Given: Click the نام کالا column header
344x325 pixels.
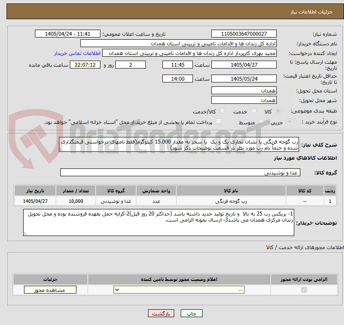Looking at the screenshot, I should 231,191.
